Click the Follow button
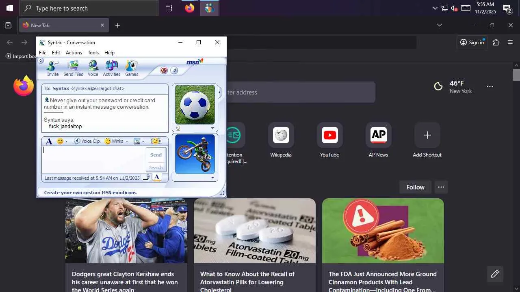This screenshot has height=292, width=520. pos(415,187)
